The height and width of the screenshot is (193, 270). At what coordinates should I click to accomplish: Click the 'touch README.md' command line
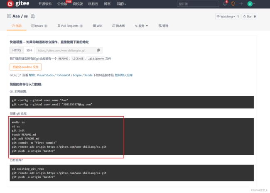(x=24, y=134)
